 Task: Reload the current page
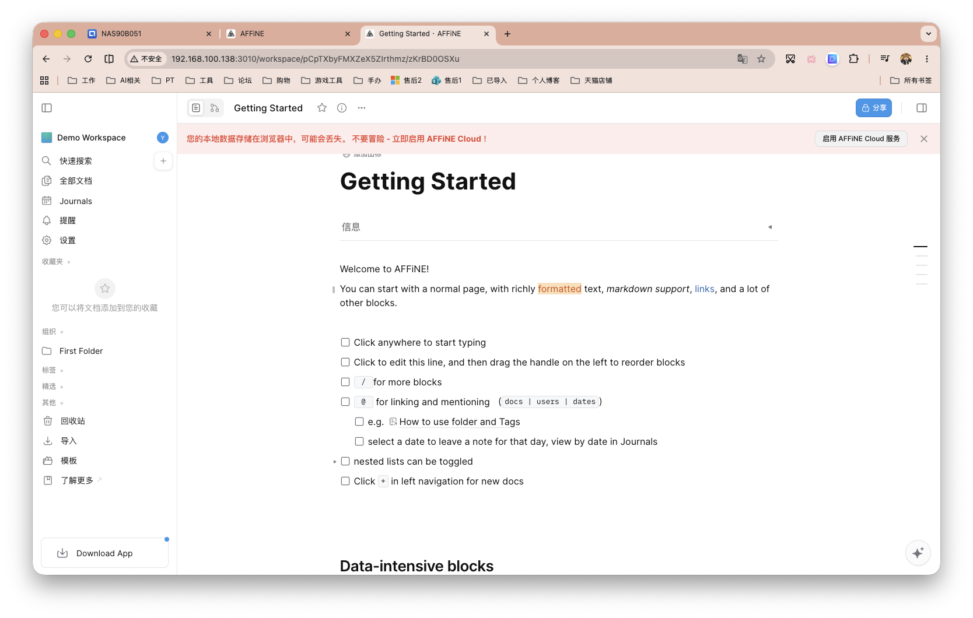click(88, 59)
